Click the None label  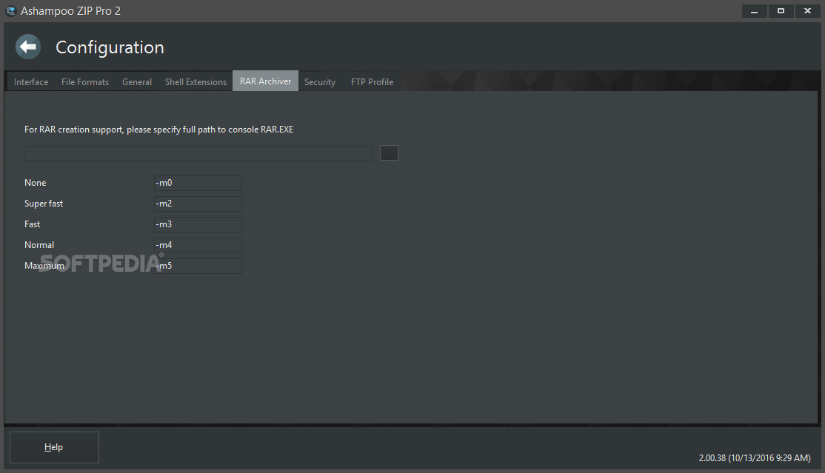[x=36, y=183]
